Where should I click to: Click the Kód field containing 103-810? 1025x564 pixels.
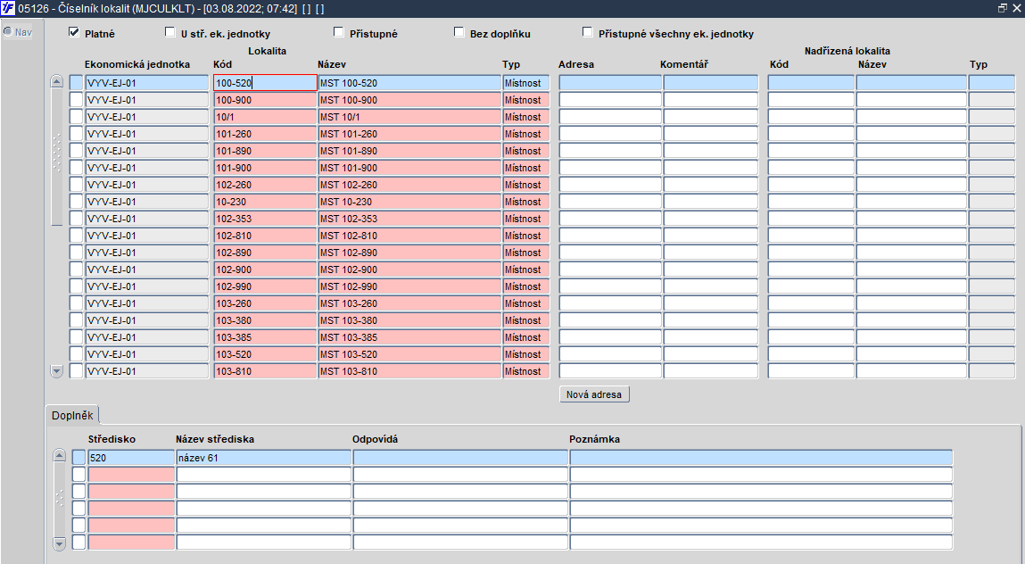tap(266, 371)
